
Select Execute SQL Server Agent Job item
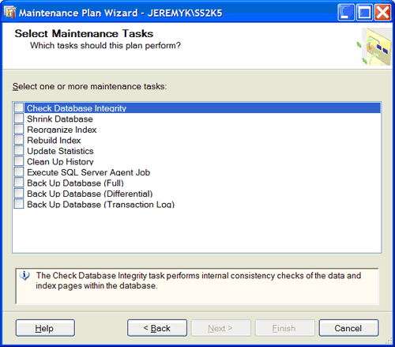click(x=88, y=172)
